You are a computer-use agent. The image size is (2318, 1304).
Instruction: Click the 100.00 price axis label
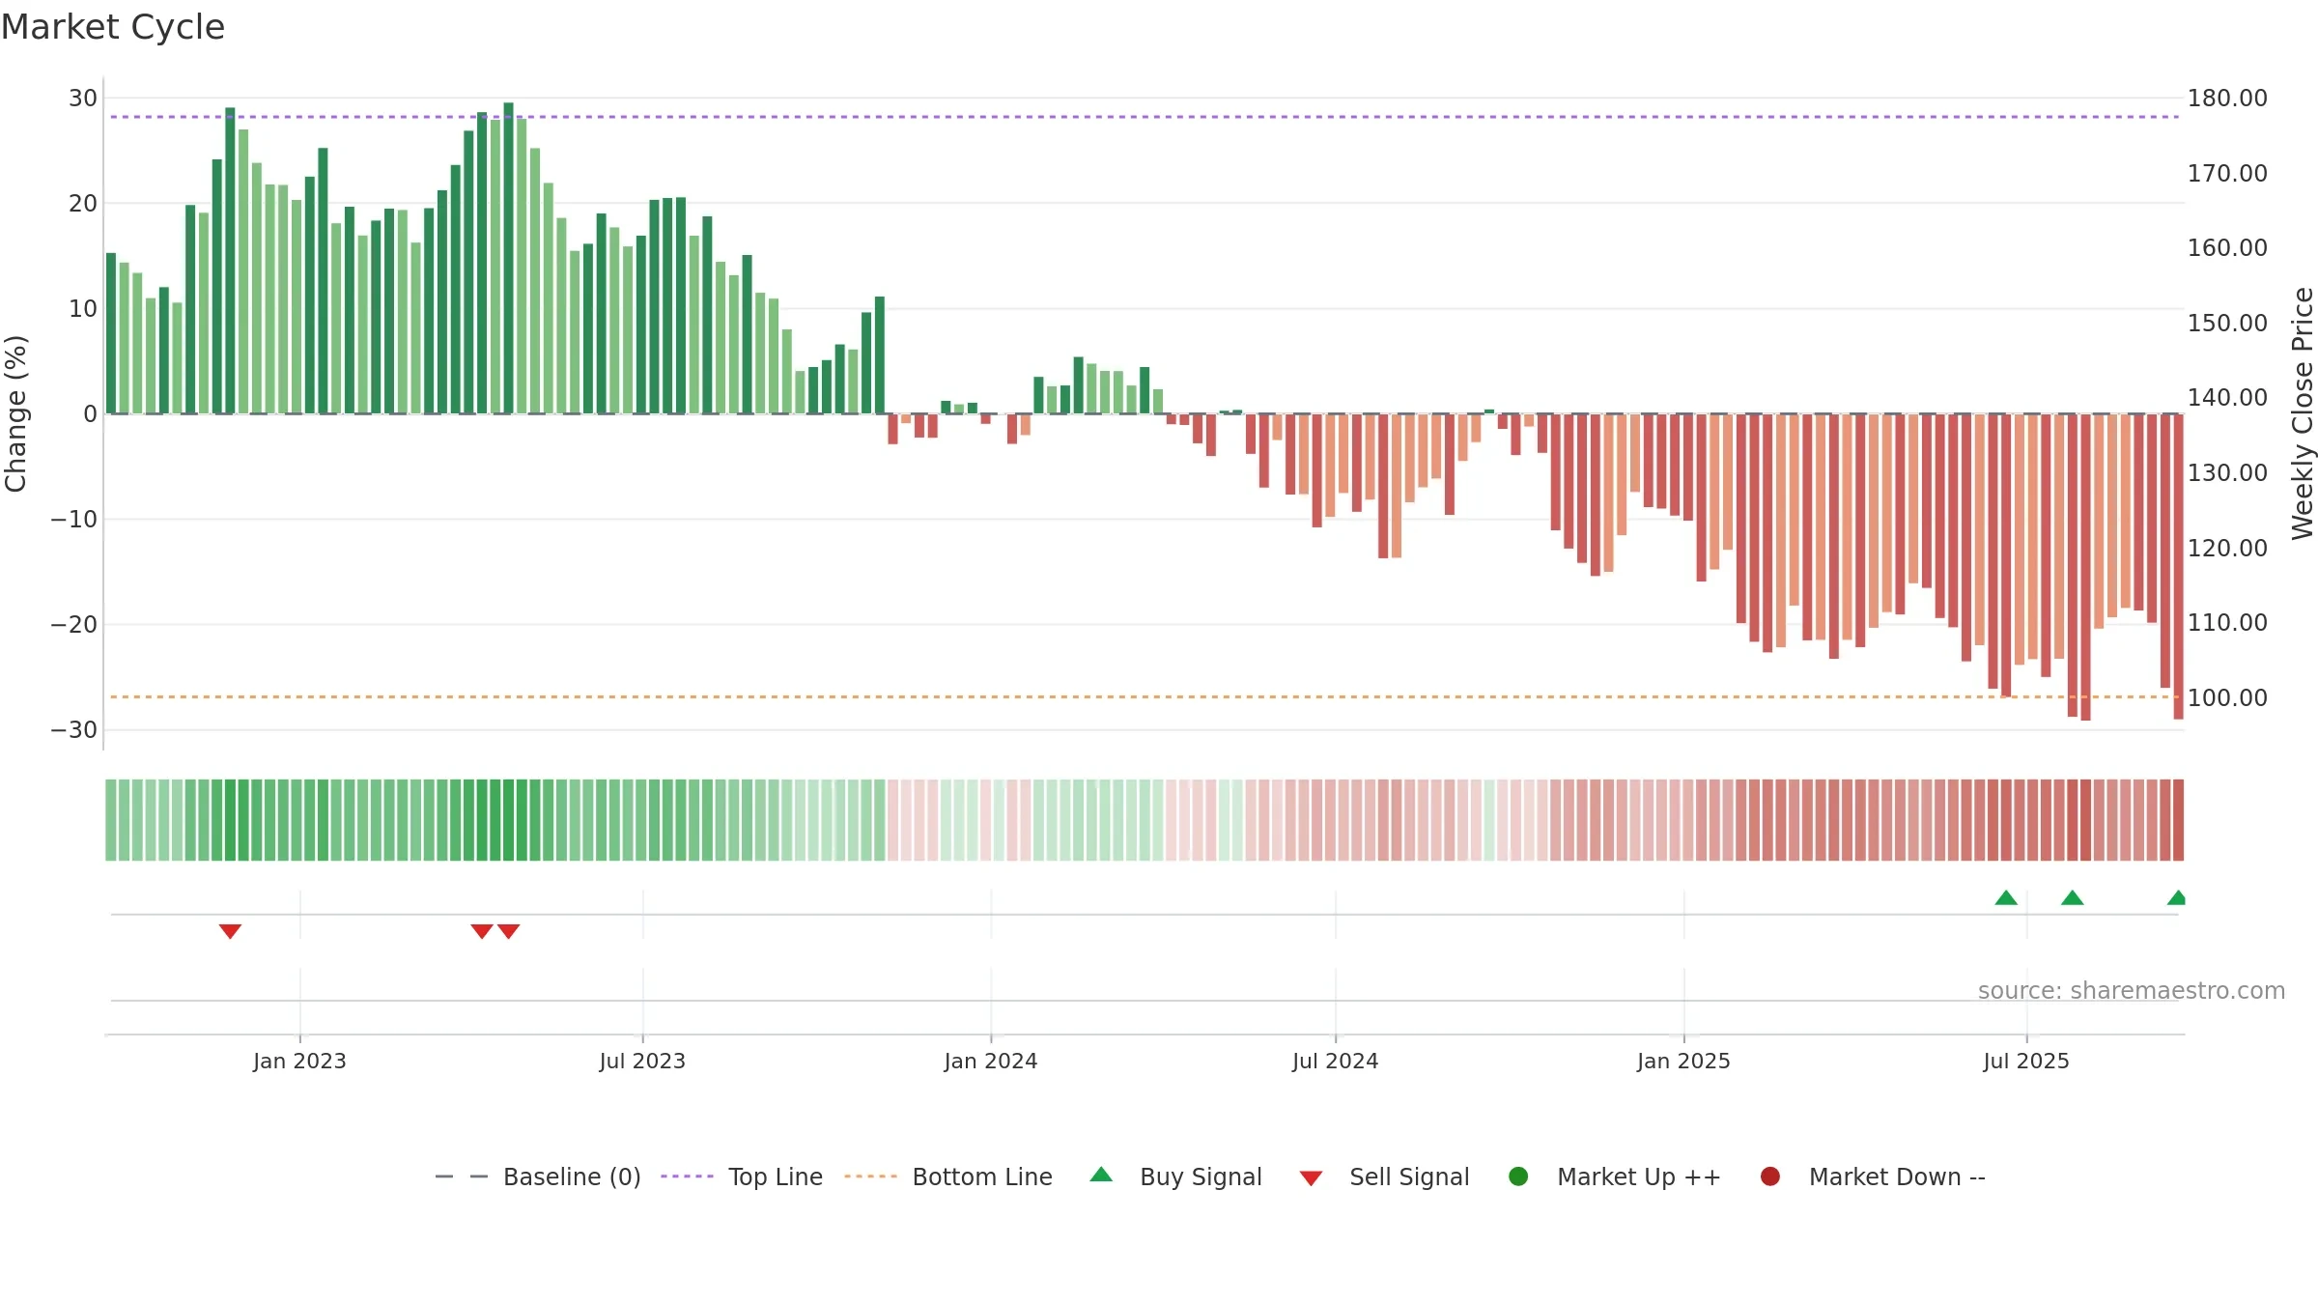(2227, 697)
